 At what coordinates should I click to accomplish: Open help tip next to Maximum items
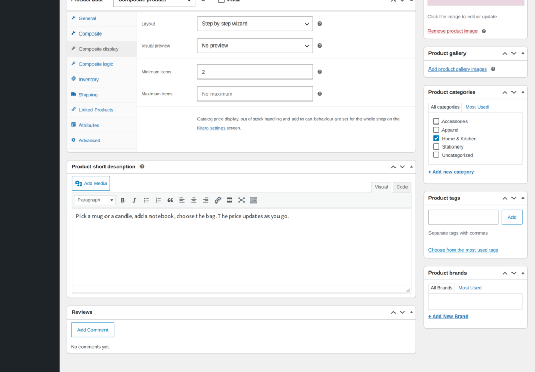tap(320, 94)
